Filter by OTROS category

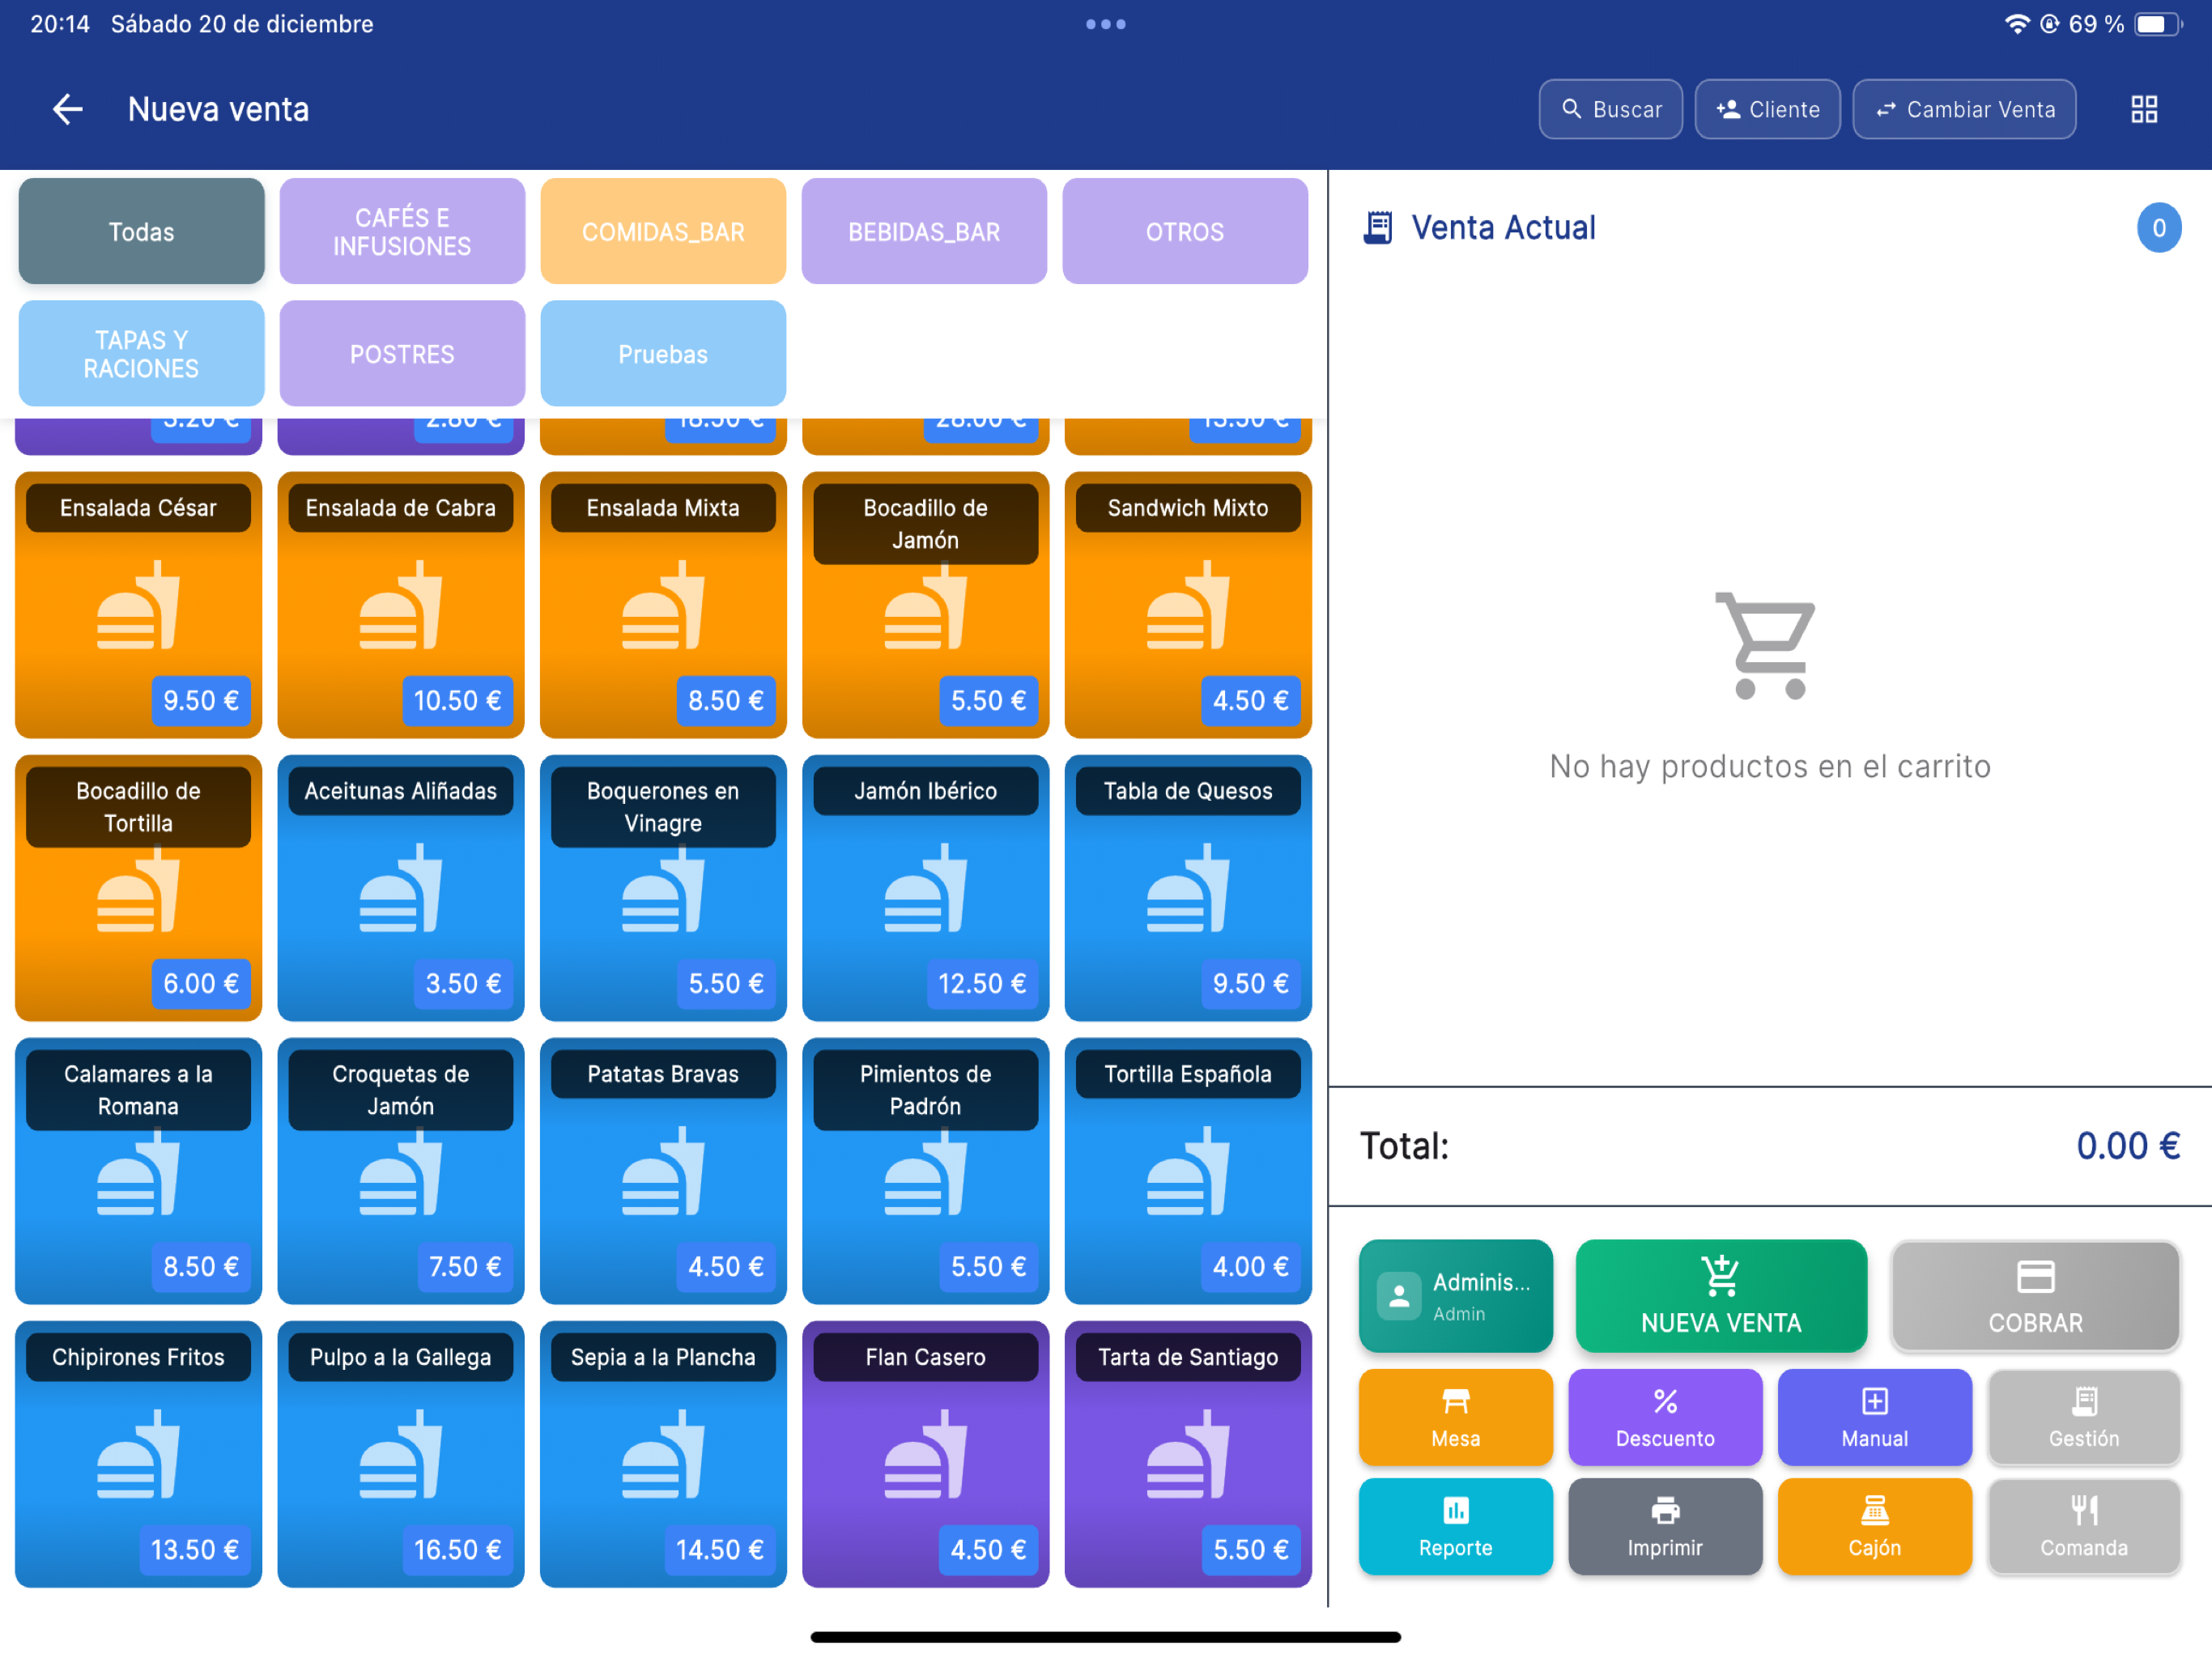1185,231
